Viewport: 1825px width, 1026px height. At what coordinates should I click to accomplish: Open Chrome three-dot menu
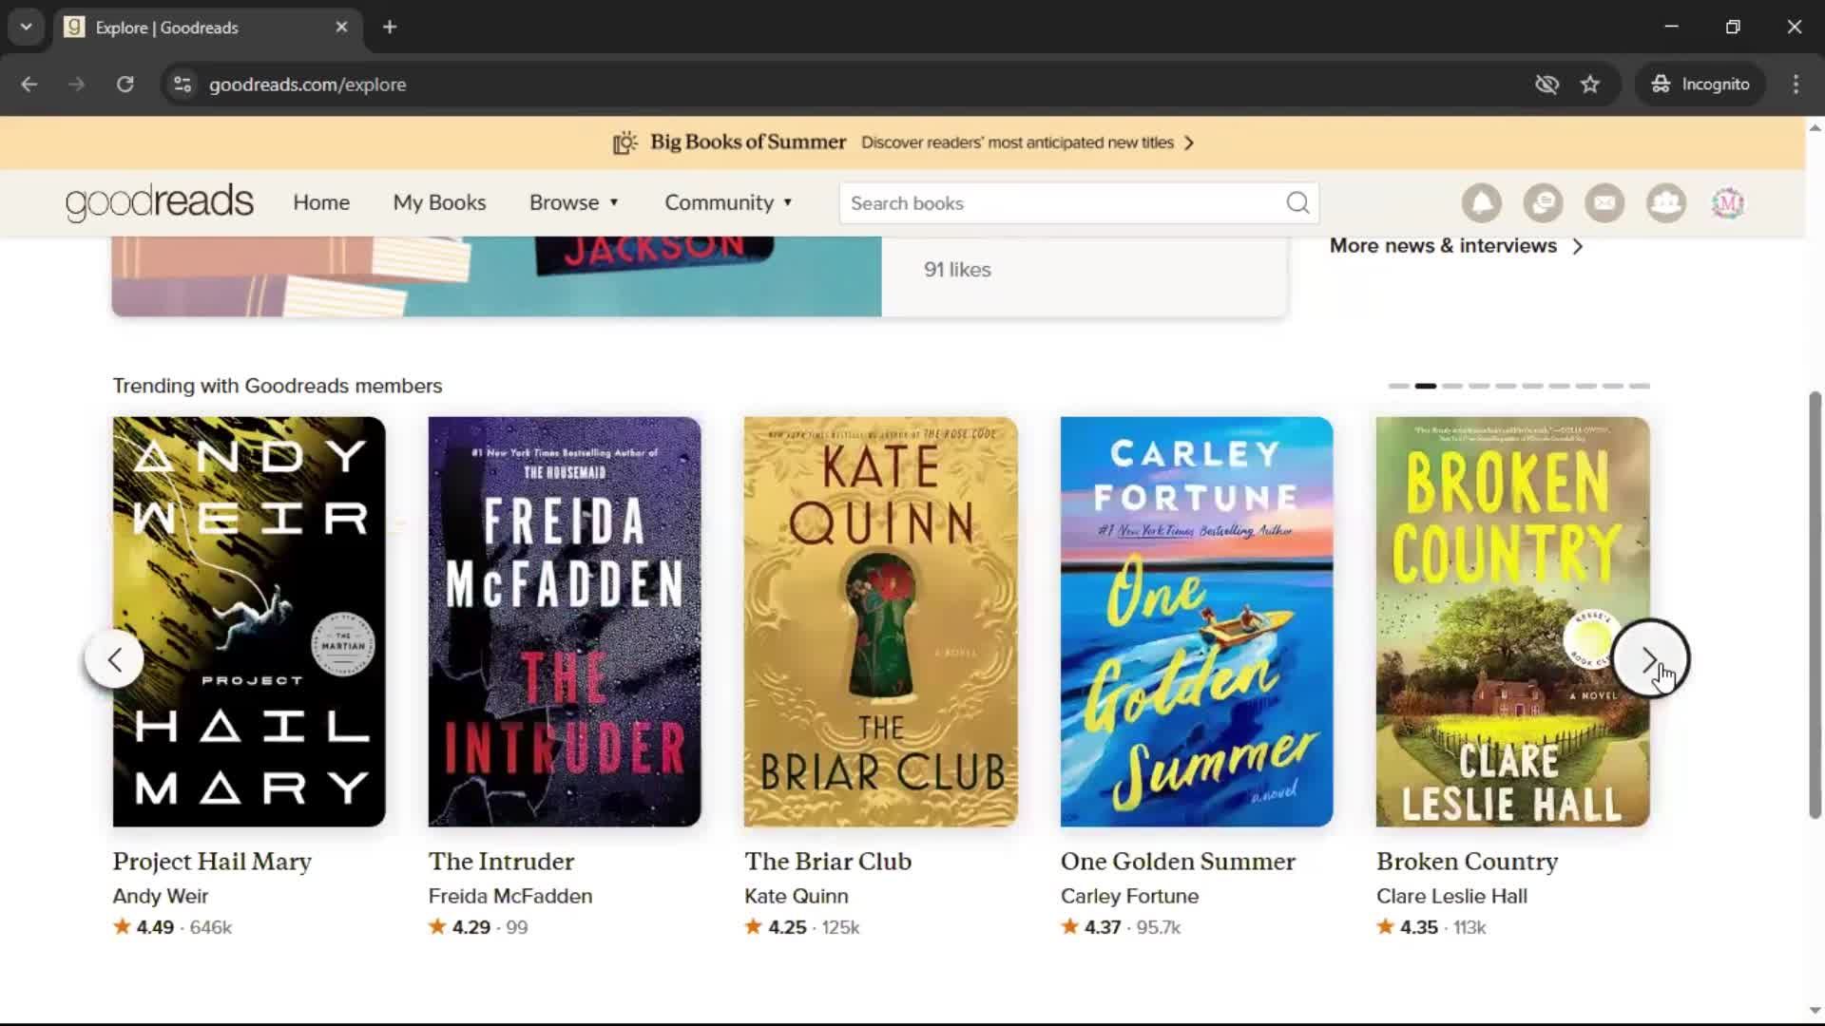point(1796,85)
